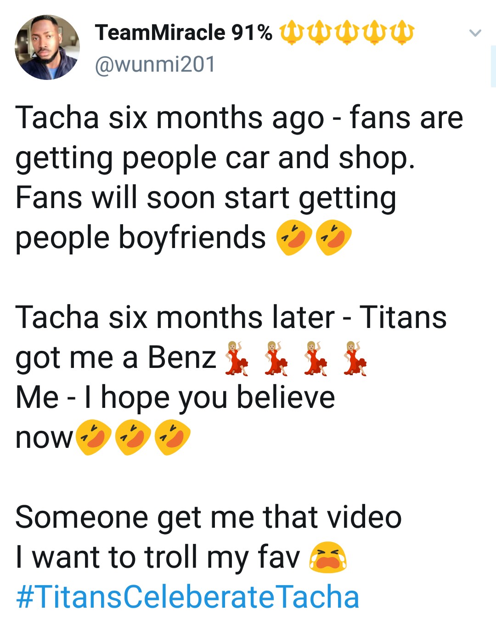The height and width of the screenshot is (621, 496).
Task: Click the "Me - I hope you believe" line
Action: tap(175, 397)
